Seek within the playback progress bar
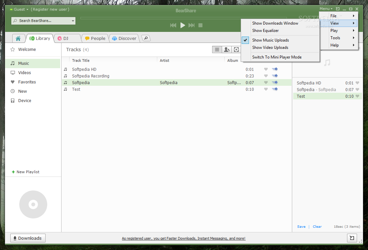The height and width of the screenshot is (250, 368). (x=184, y=18)
